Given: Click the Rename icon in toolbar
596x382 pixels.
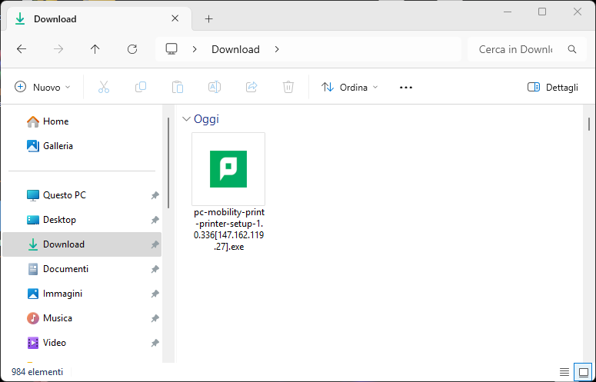Looking at the screenshot, I should point(215,88).
